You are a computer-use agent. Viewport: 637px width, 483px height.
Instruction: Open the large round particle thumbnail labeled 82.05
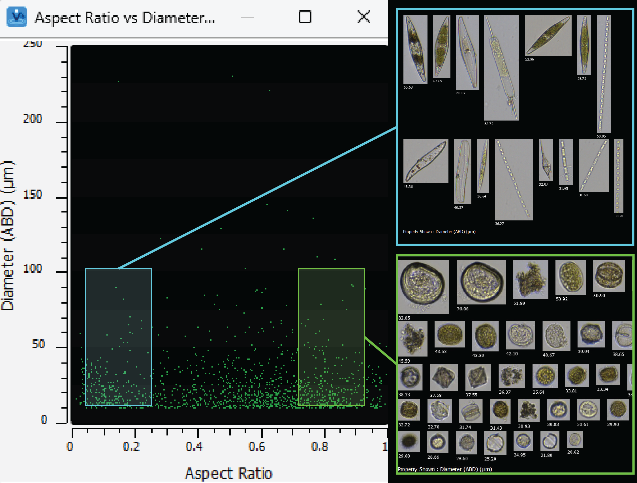424,286
